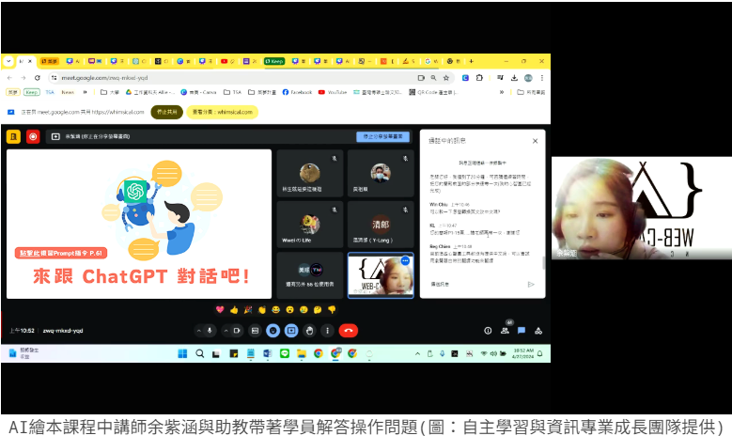Select the Wwei の Life participant tile
The width and height of the screenshot is (732, 436).
310,225
